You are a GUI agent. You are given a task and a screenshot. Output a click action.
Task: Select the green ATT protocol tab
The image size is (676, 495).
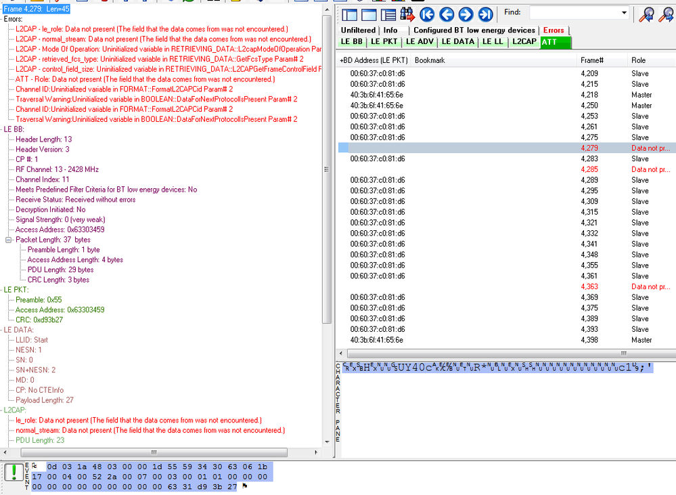[x=556, y=42]
